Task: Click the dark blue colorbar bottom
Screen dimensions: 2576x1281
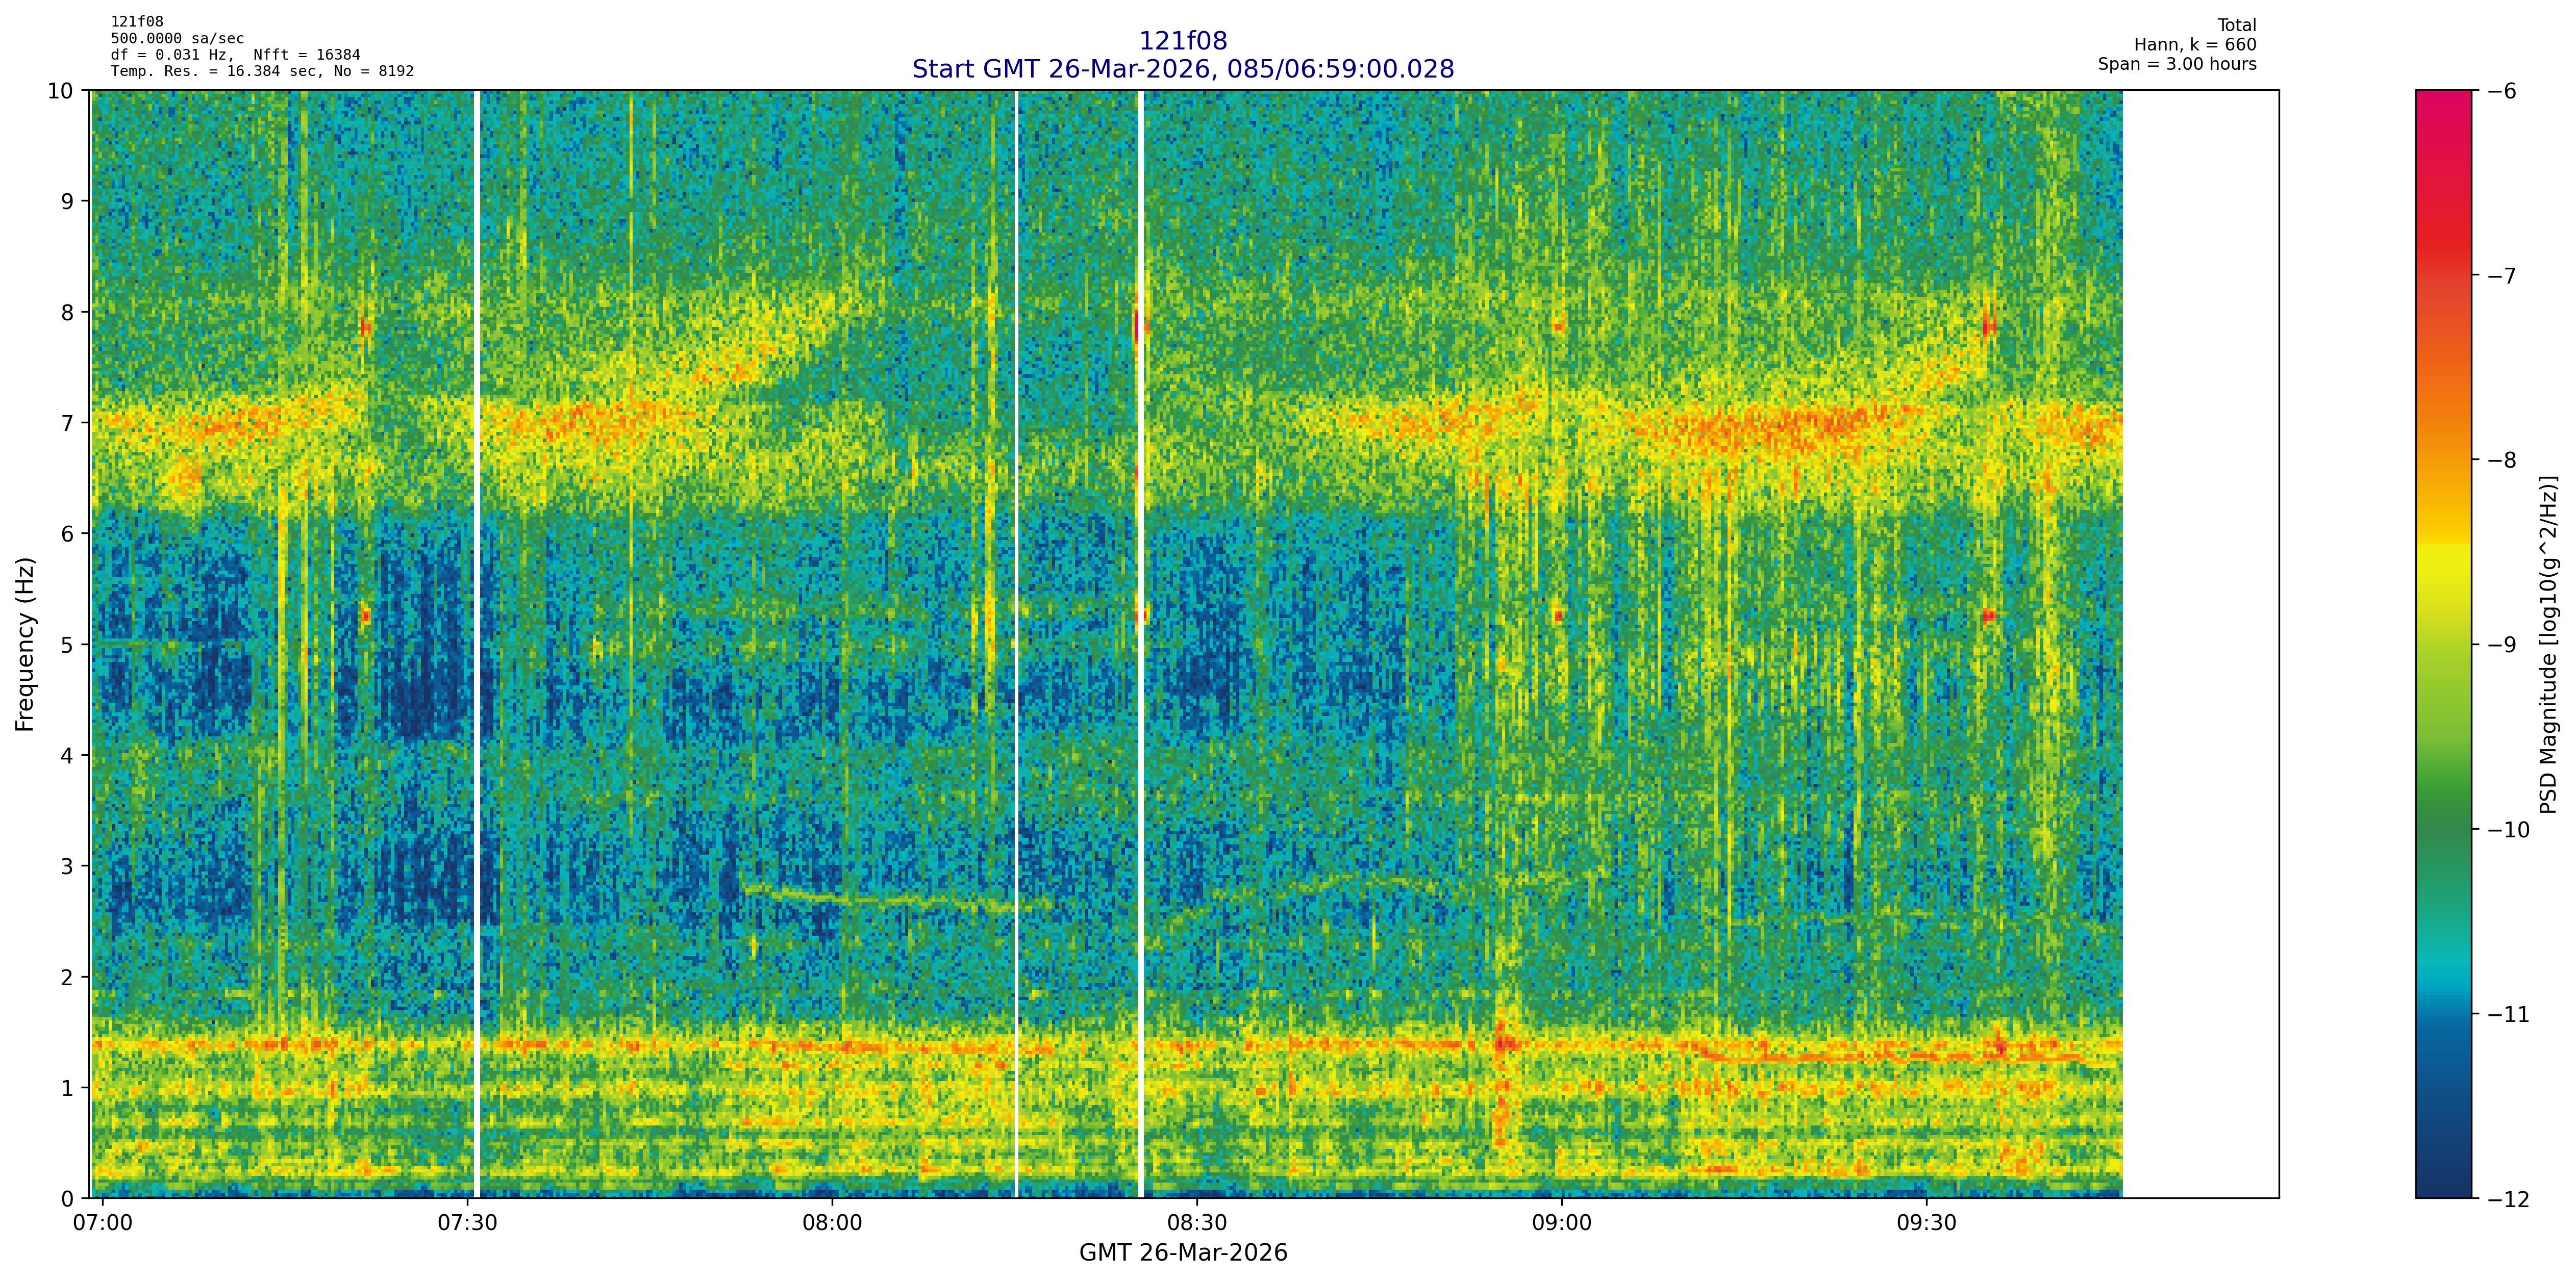Action: (x=2443, y=1179)
